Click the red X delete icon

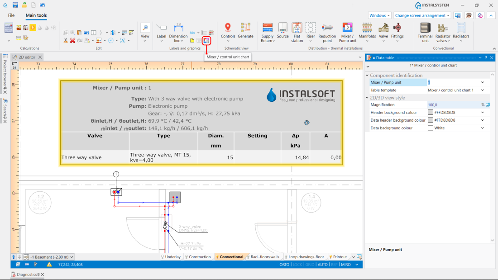click(x=72, y=40)
